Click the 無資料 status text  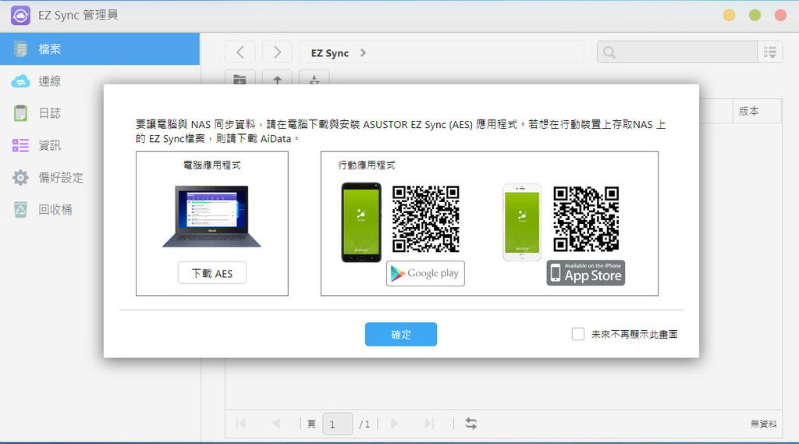click(x=763, y=424)
